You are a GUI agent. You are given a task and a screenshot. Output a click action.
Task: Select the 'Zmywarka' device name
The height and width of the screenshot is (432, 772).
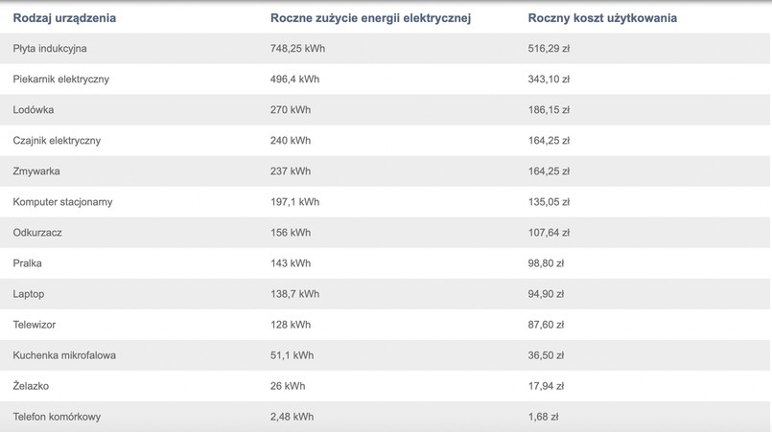coord(36,171)
